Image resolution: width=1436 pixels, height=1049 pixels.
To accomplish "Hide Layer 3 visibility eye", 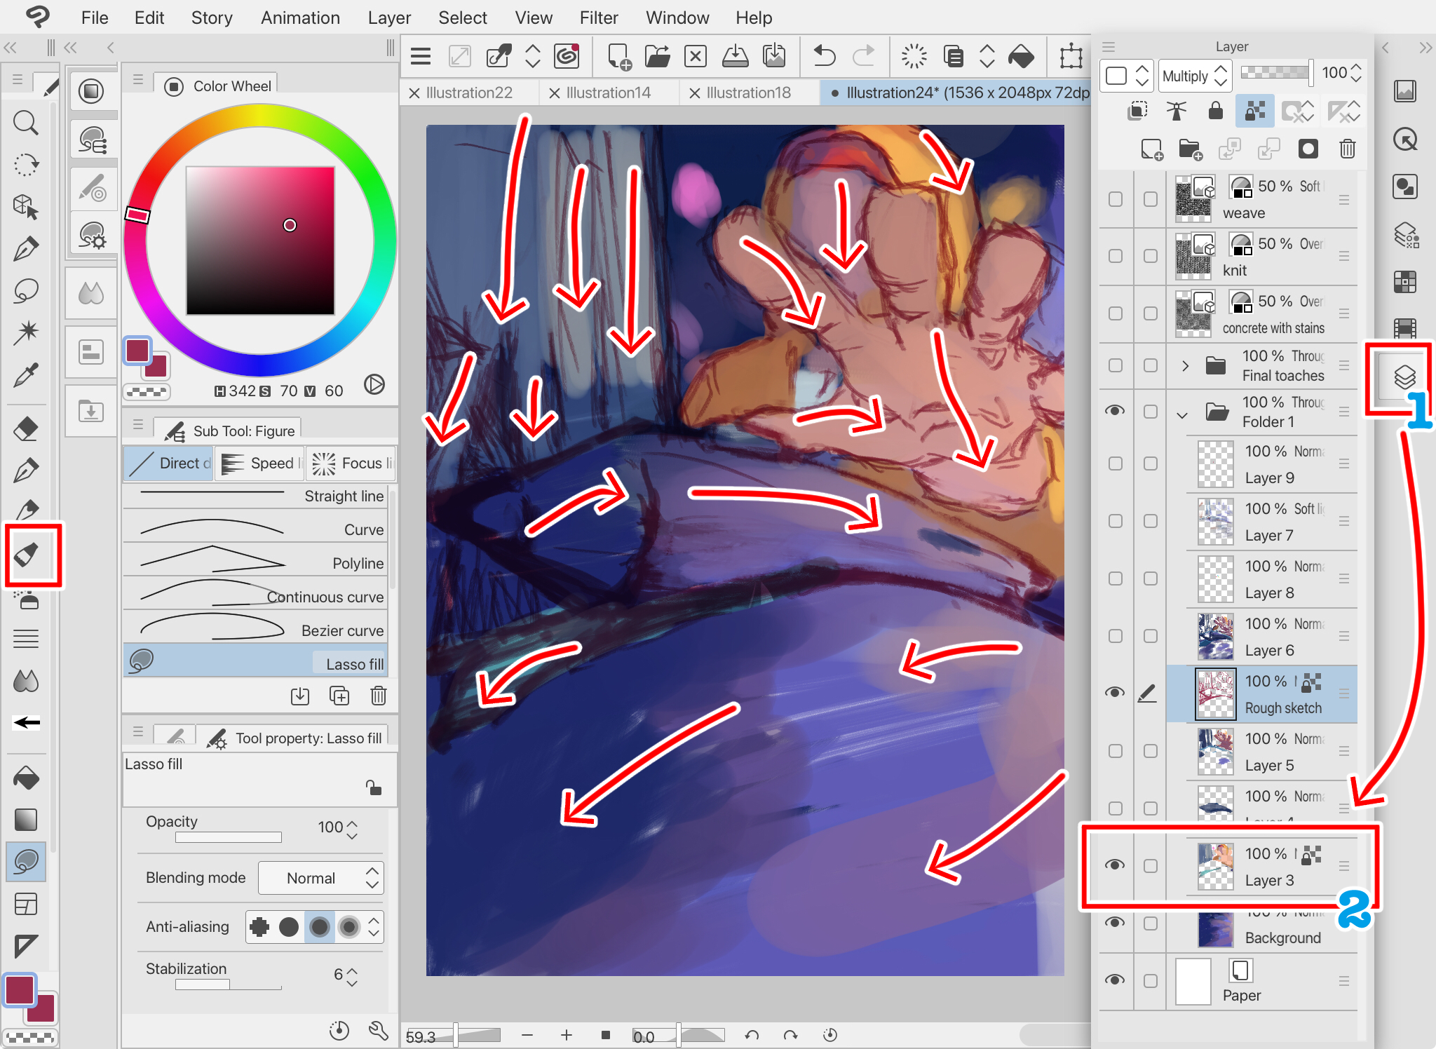I will click(1115, 865).
